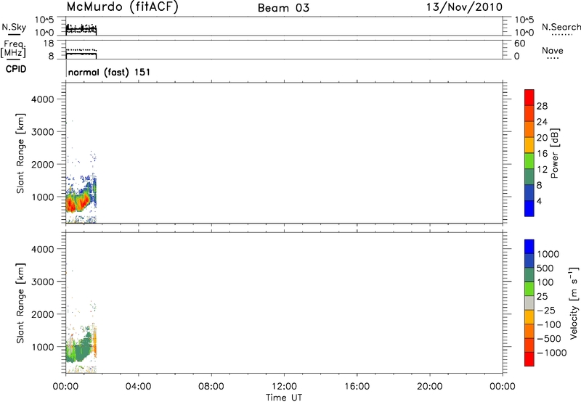581x402 pixels.
Task: Click the 'Freq. [MHz]' label
Action: [x=13, y=49]
